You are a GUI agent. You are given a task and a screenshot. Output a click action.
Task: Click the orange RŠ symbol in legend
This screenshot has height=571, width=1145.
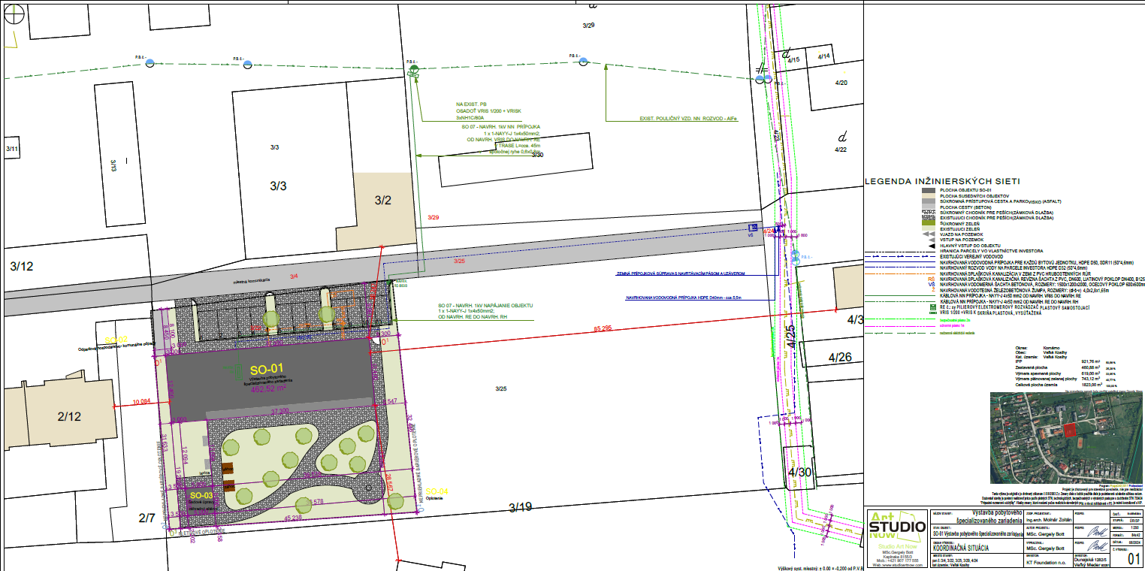[932, 277]
